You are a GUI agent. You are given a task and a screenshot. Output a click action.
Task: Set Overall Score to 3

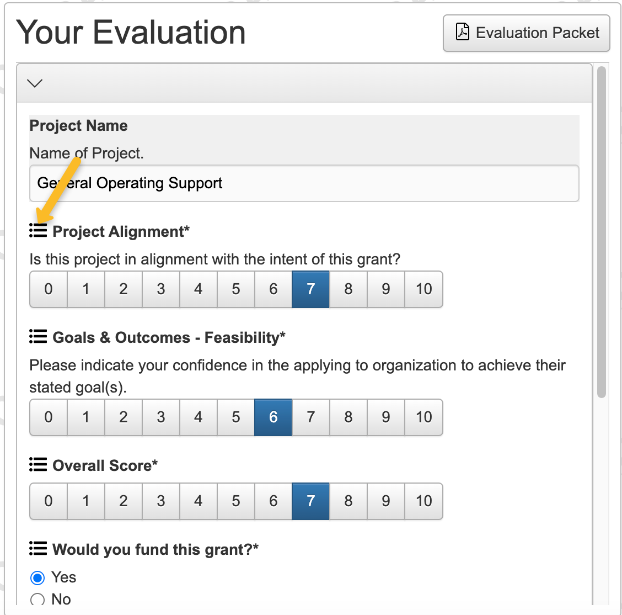pos(160,501)
